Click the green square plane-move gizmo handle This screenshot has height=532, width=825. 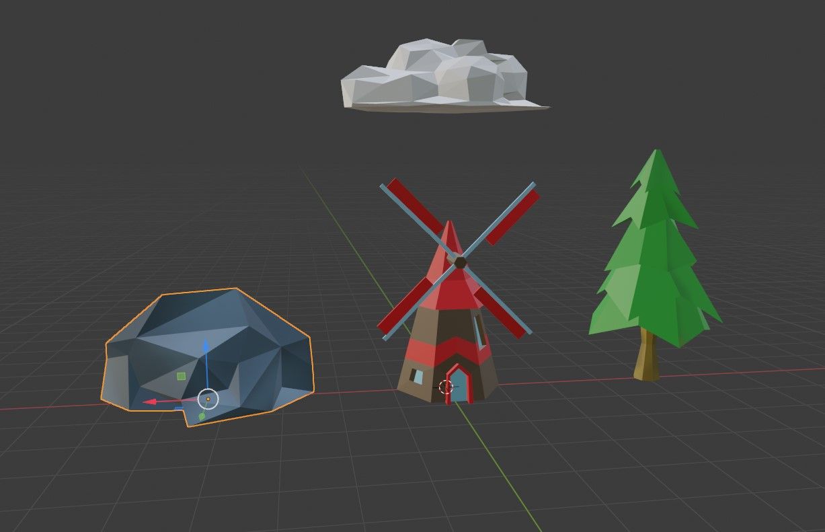click(181, 377)
